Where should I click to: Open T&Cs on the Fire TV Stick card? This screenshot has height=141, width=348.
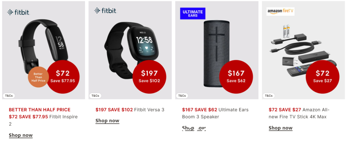[269, 95]
